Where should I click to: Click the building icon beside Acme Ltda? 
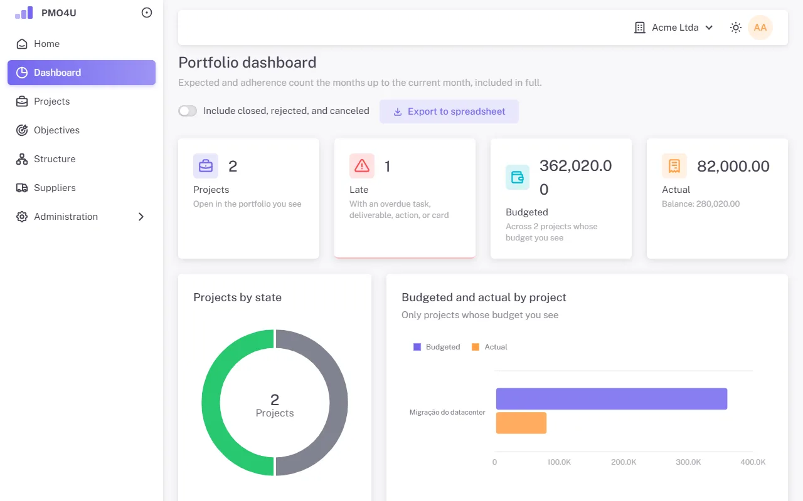(640, 28)
